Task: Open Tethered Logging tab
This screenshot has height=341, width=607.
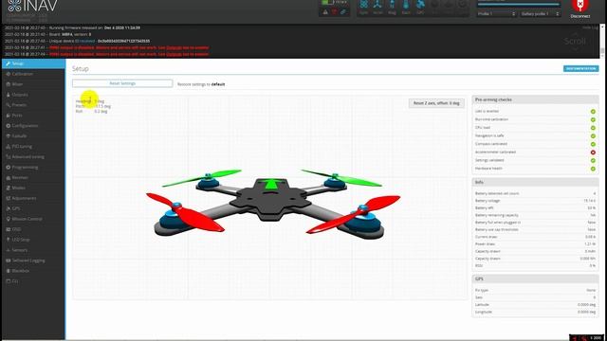Action: (x=33, y=260)
